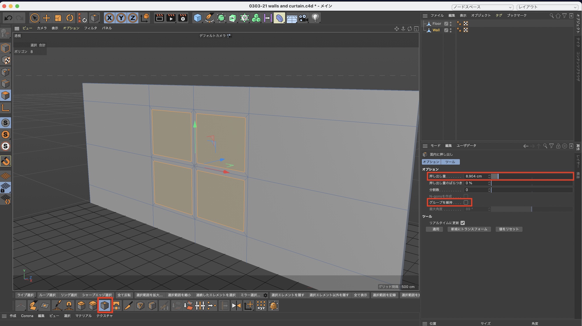Uncheck リアルタイムに更新 checkbox
The image size is (582, 326).
tap(463, 223)
